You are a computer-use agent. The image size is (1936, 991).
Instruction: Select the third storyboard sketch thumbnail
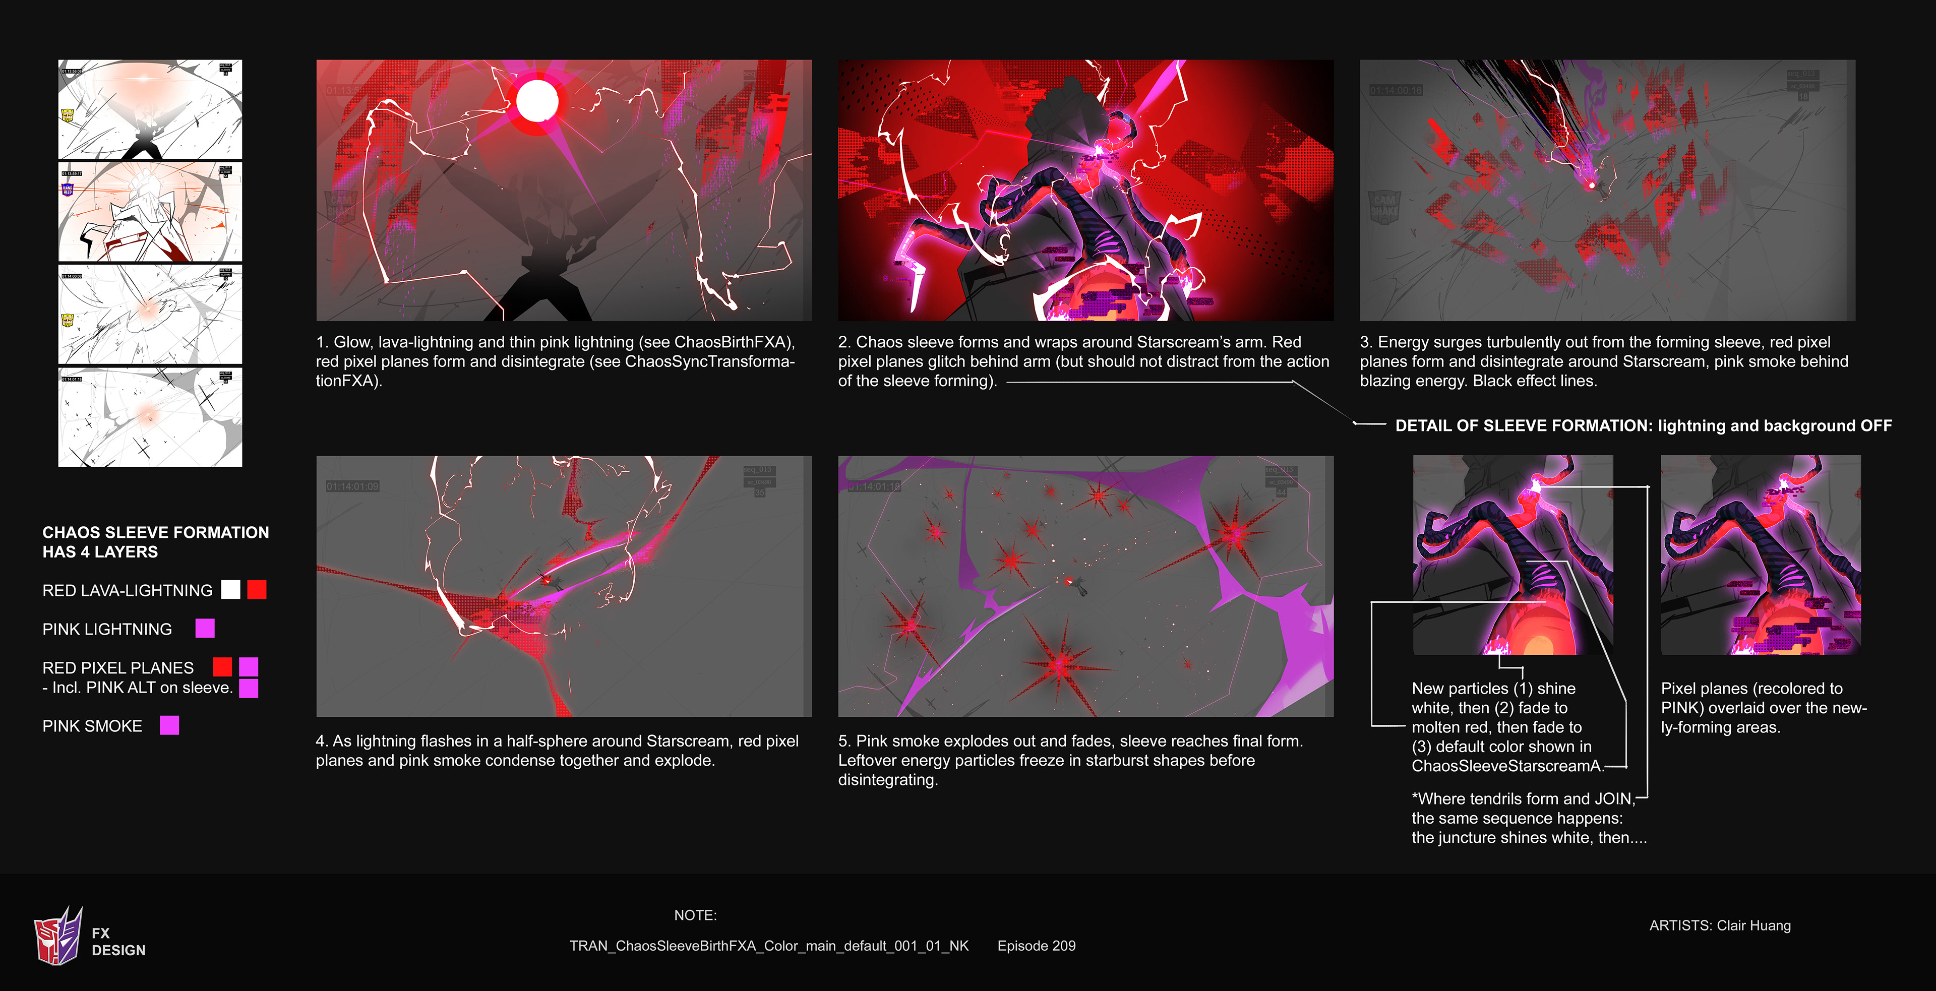click(150, 315)
